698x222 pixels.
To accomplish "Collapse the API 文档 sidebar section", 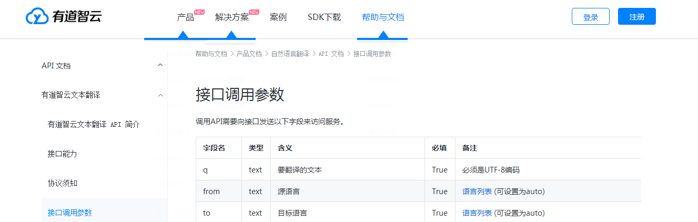I will pyautogui.click(x=160, y=66).
